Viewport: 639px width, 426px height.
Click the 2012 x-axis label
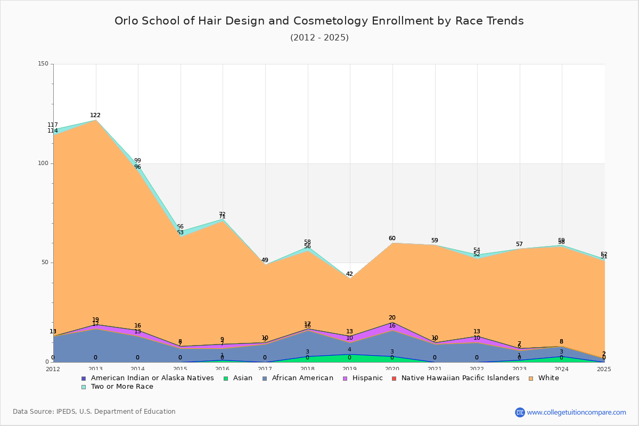point(53,369)
